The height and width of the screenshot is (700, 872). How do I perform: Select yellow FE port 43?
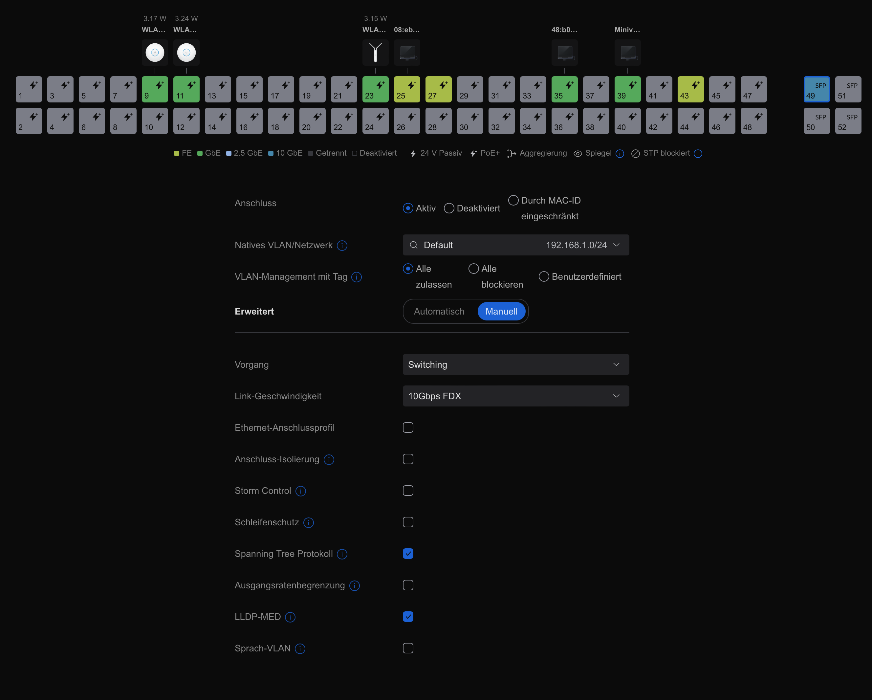(690, 89)
